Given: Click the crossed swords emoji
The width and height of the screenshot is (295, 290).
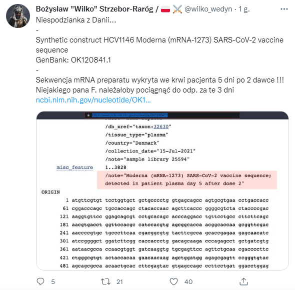Looking at the screenshot, I should point(177,9).
